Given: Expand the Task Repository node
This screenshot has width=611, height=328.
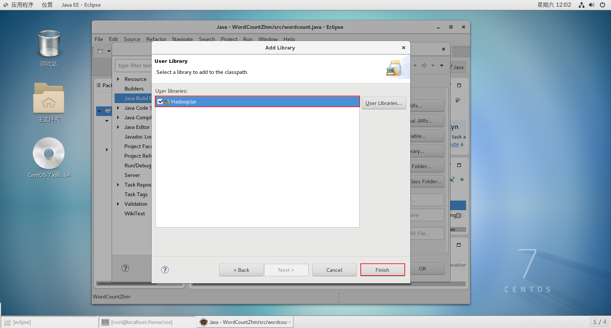Looking at the screenshot, I should [x=118, y=185].
